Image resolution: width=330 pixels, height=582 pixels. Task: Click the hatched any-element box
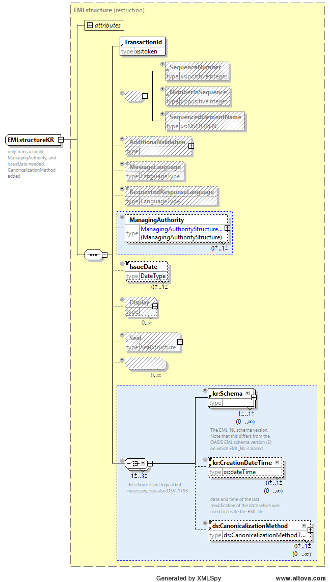click(x=146, y=364)
